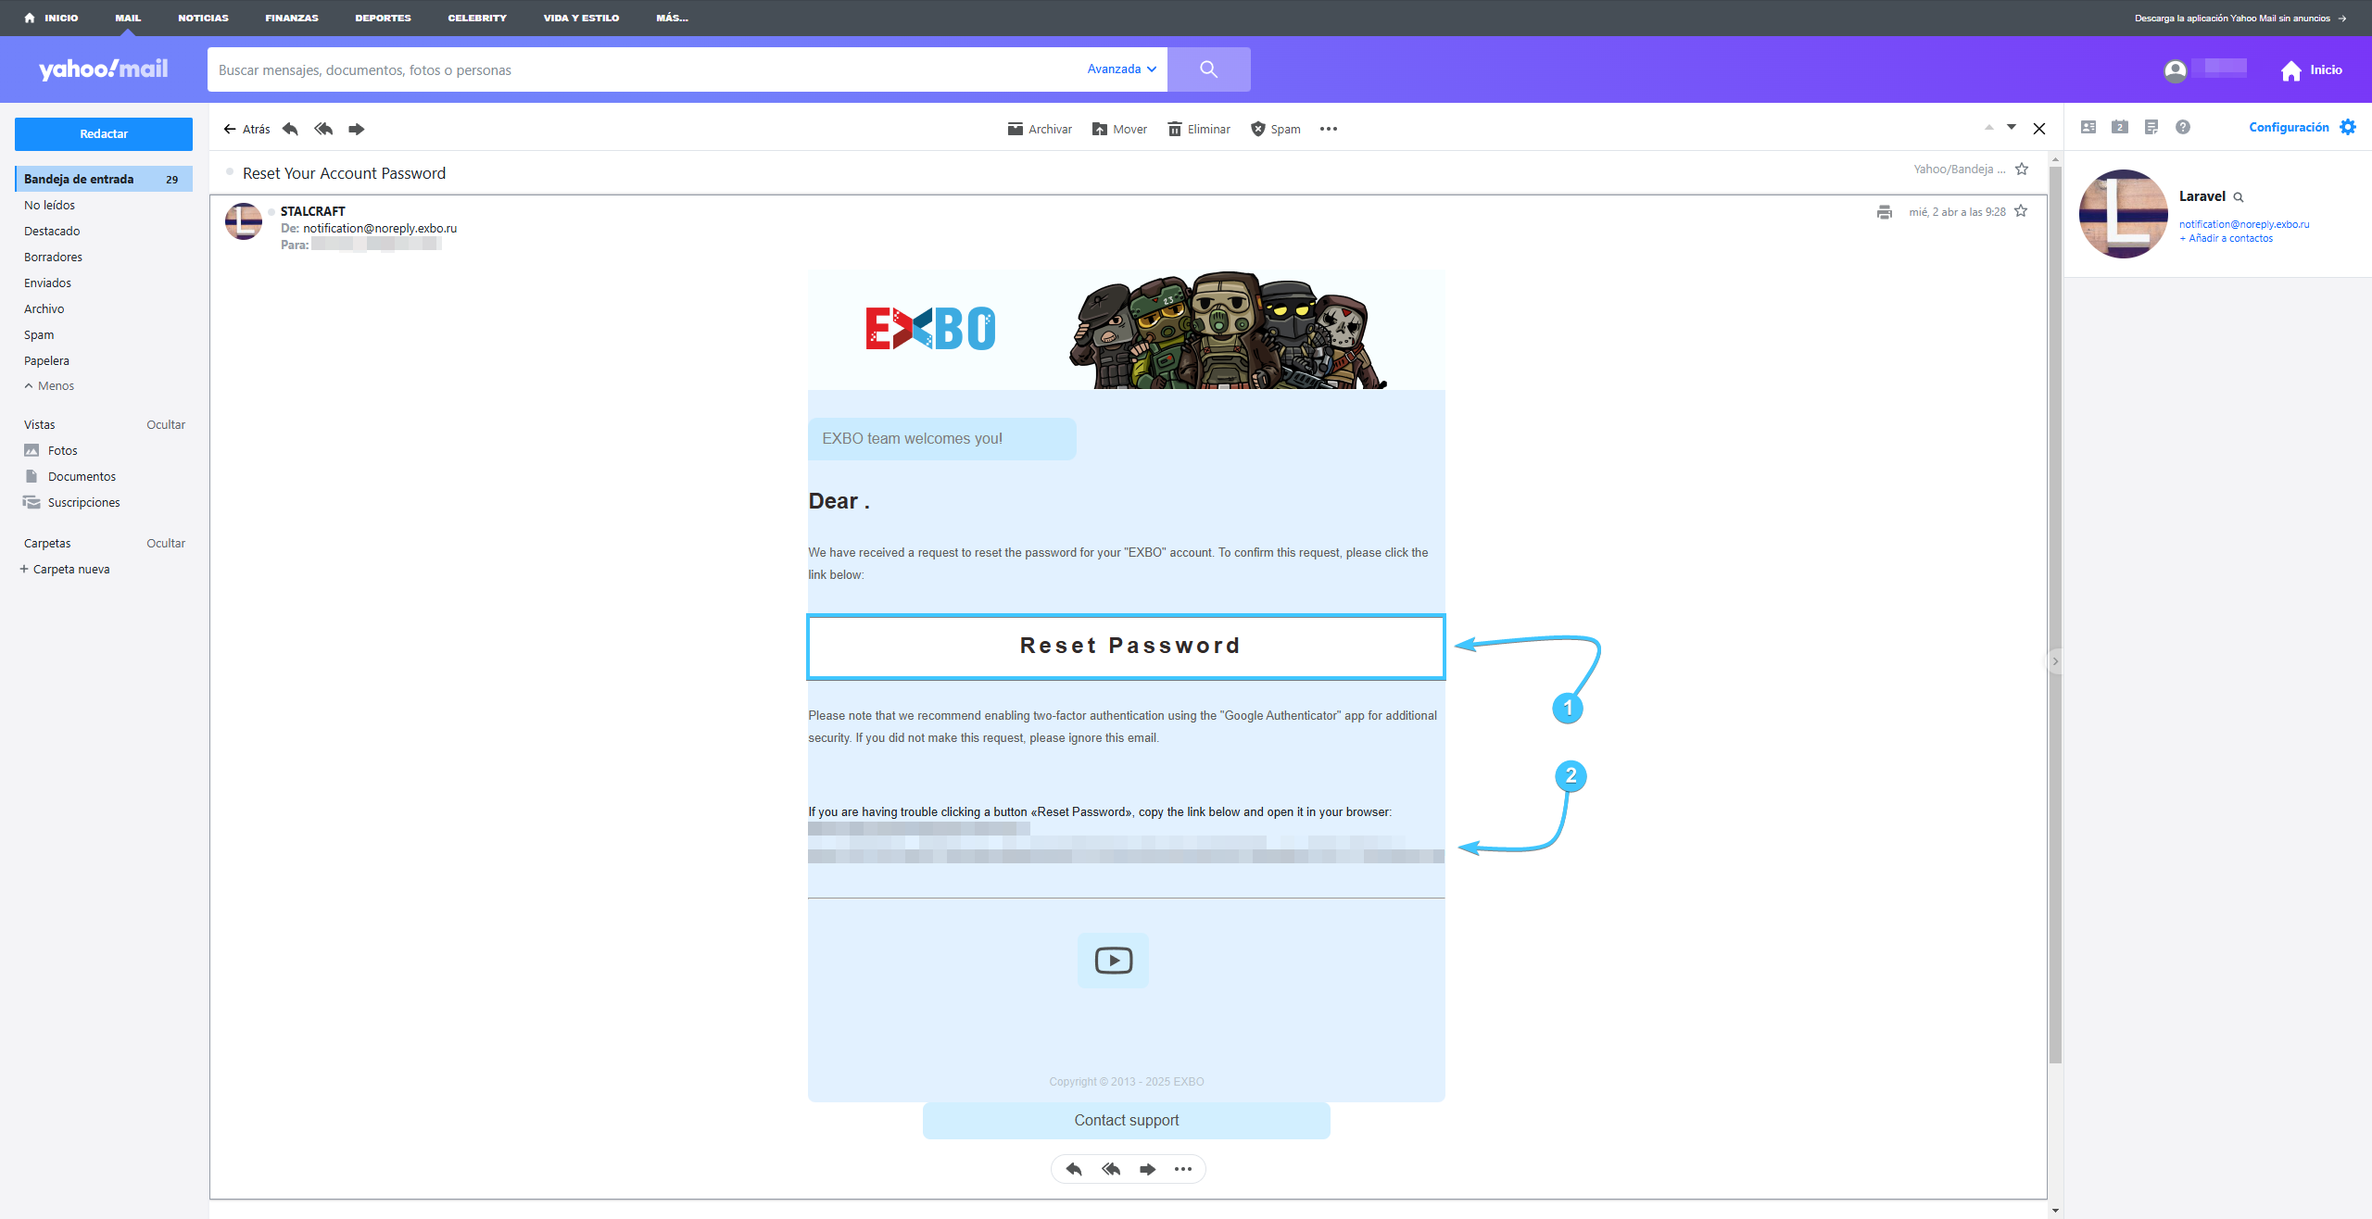Collapse folder list with Menos
The image size is (2372, 1219).
click(x=49, y=385)
